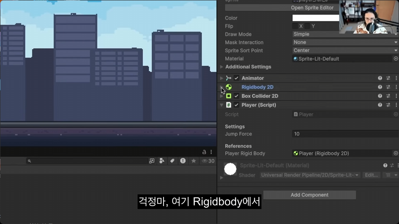Image resolution: width=399 pixels, height=224 pixels.
Task: Open object picker for Player Rigid Body
Action: point(396,153)
